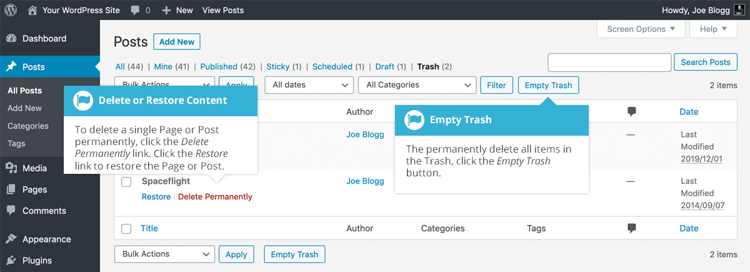Image resolution: width=750 pixels, height=272 pixels.
Task: Expand the Screen Options panel
Action: pyautogui.click(x=641, y=29)
